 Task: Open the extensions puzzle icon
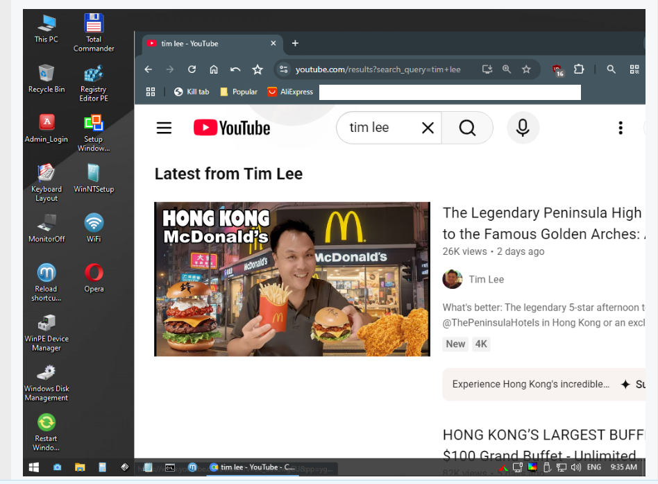pyautogui.click(x=579, y=69)
